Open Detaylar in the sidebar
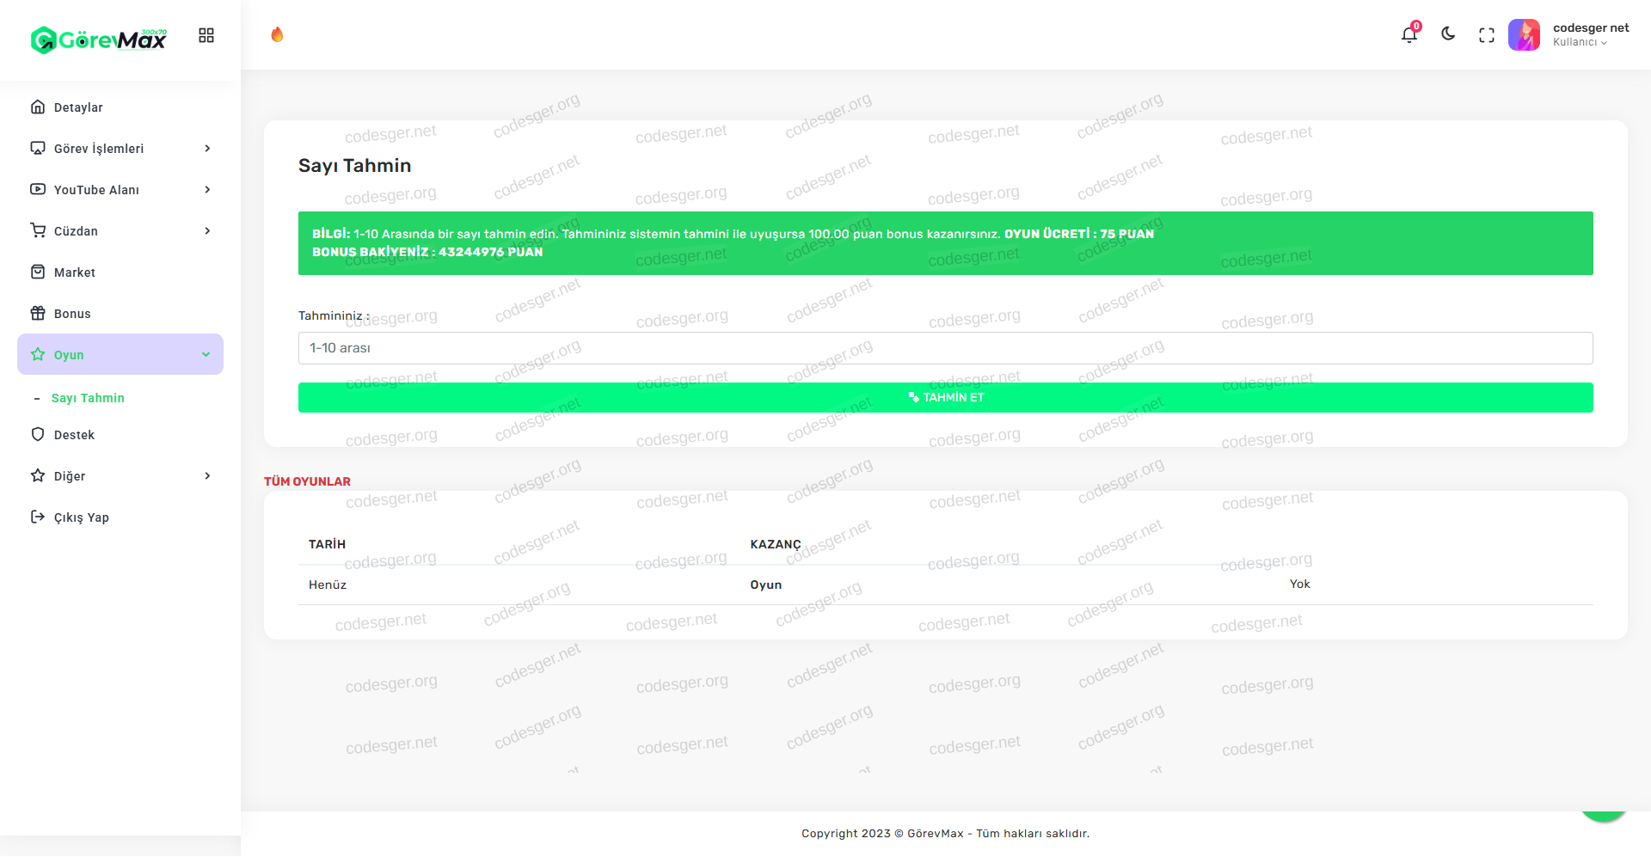This screenshot has height=857, width=1651. (x=78, y=107)
